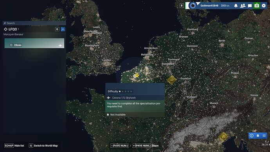Image resolution: width=270 pixels, height=152 pixels.
Task: Select the 20min mission card
Action: tap(34, 43)
